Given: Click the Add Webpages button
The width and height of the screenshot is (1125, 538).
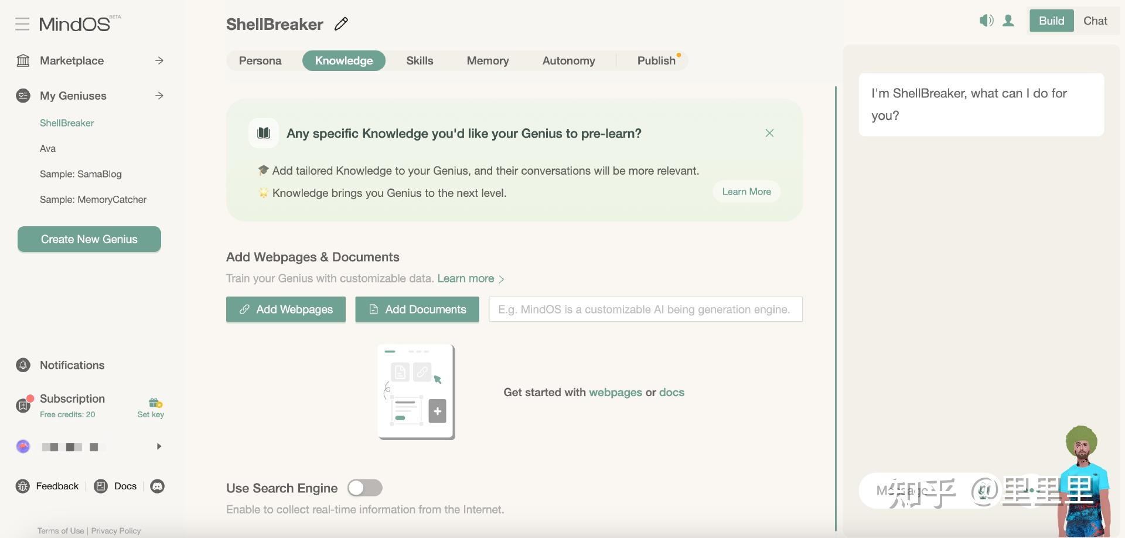Looking at the screenshot, I should tap(286, 309).
